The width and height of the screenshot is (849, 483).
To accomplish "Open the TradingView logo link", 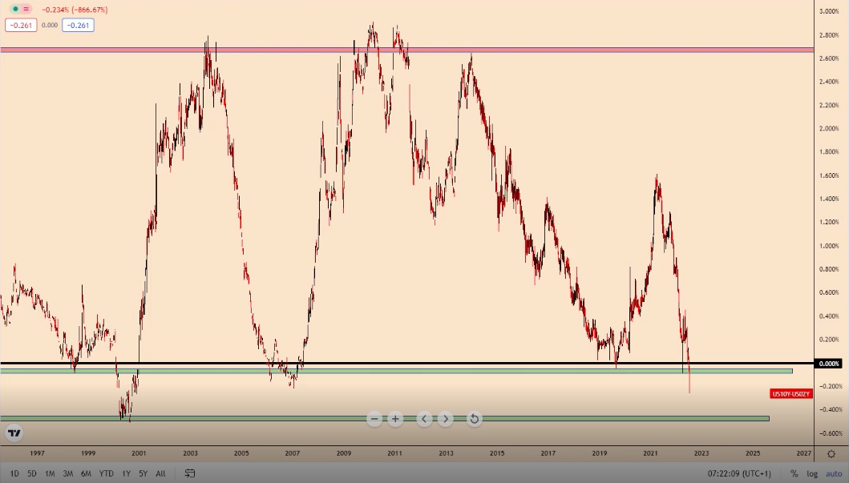I will pos(14,433).
